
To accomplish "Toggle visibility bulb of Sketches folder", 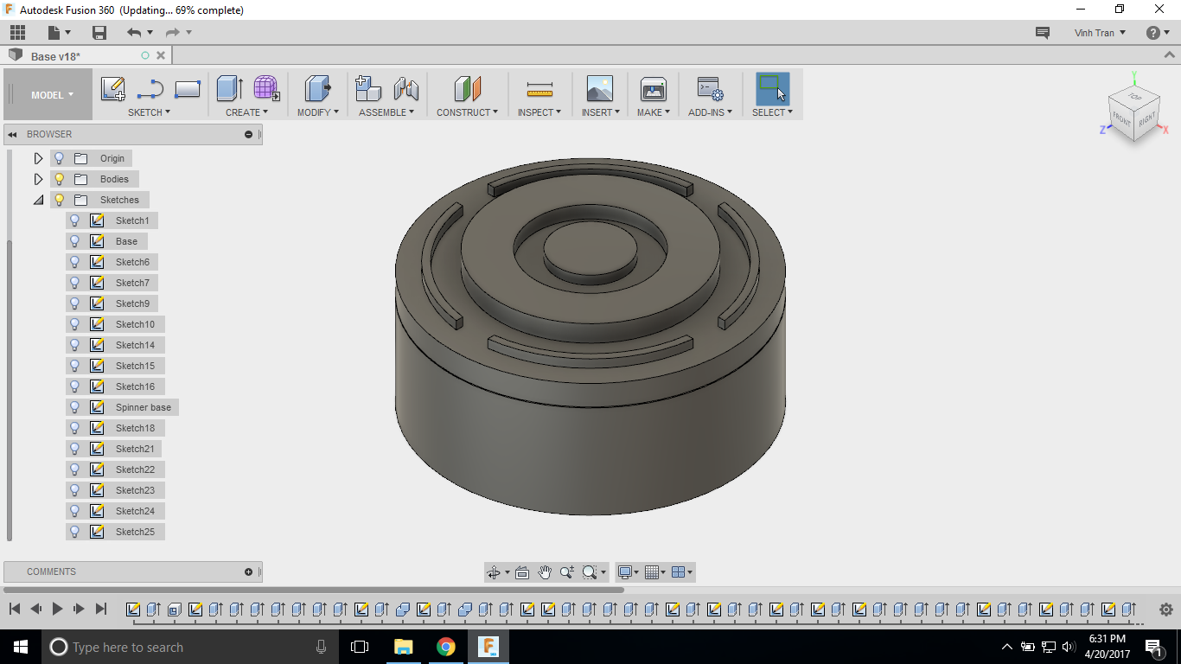I will [59, 200].
